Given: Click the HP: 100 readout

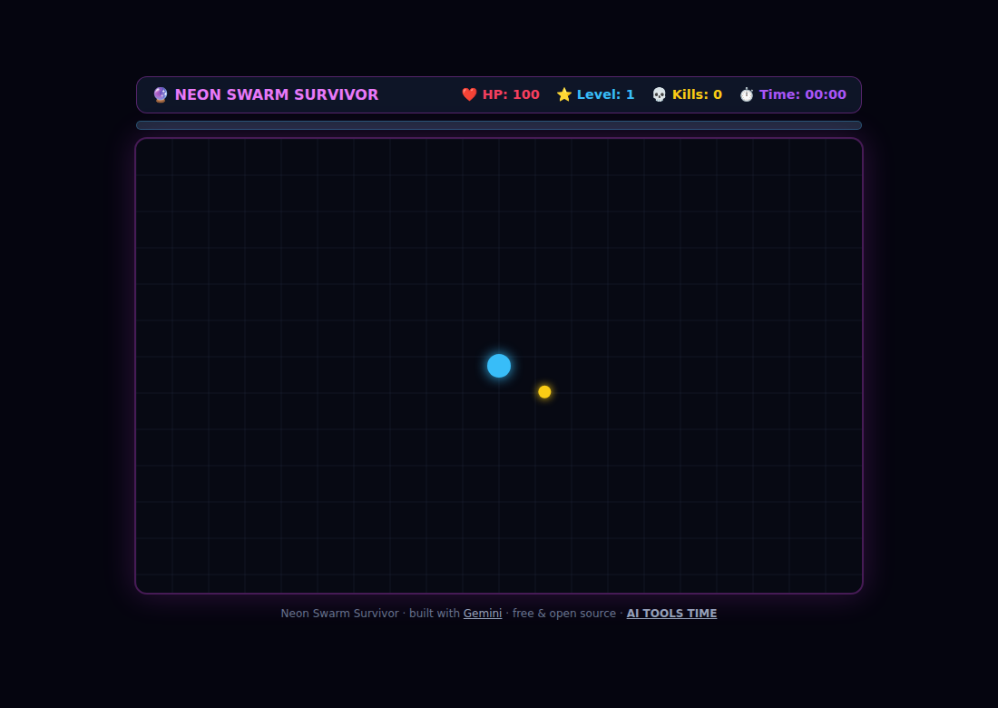Looking at the screenshot, I should coord(511,95).
